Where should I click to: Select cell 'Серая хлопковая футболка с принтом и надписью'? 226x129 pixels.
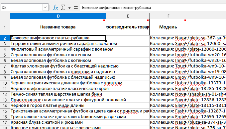(x=58, y=72)
